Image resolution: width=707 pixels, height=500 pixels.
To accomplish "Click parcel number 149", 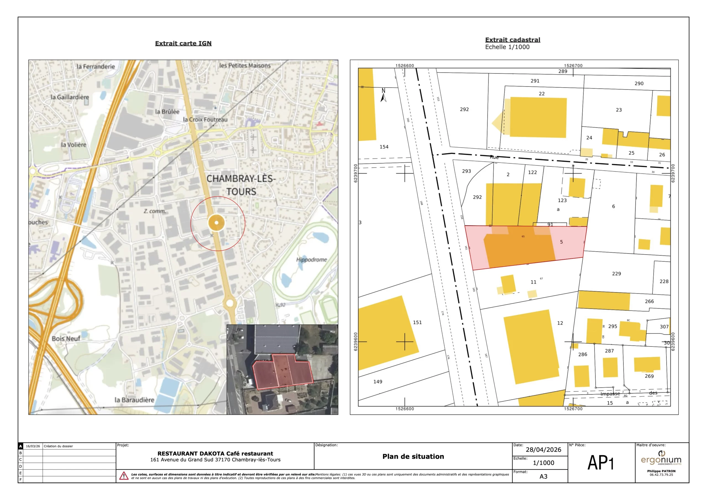I will [x=378, y=382].
